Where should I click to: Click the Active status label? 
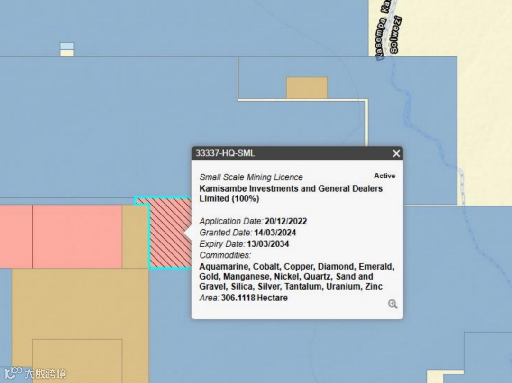click(384, 176)
